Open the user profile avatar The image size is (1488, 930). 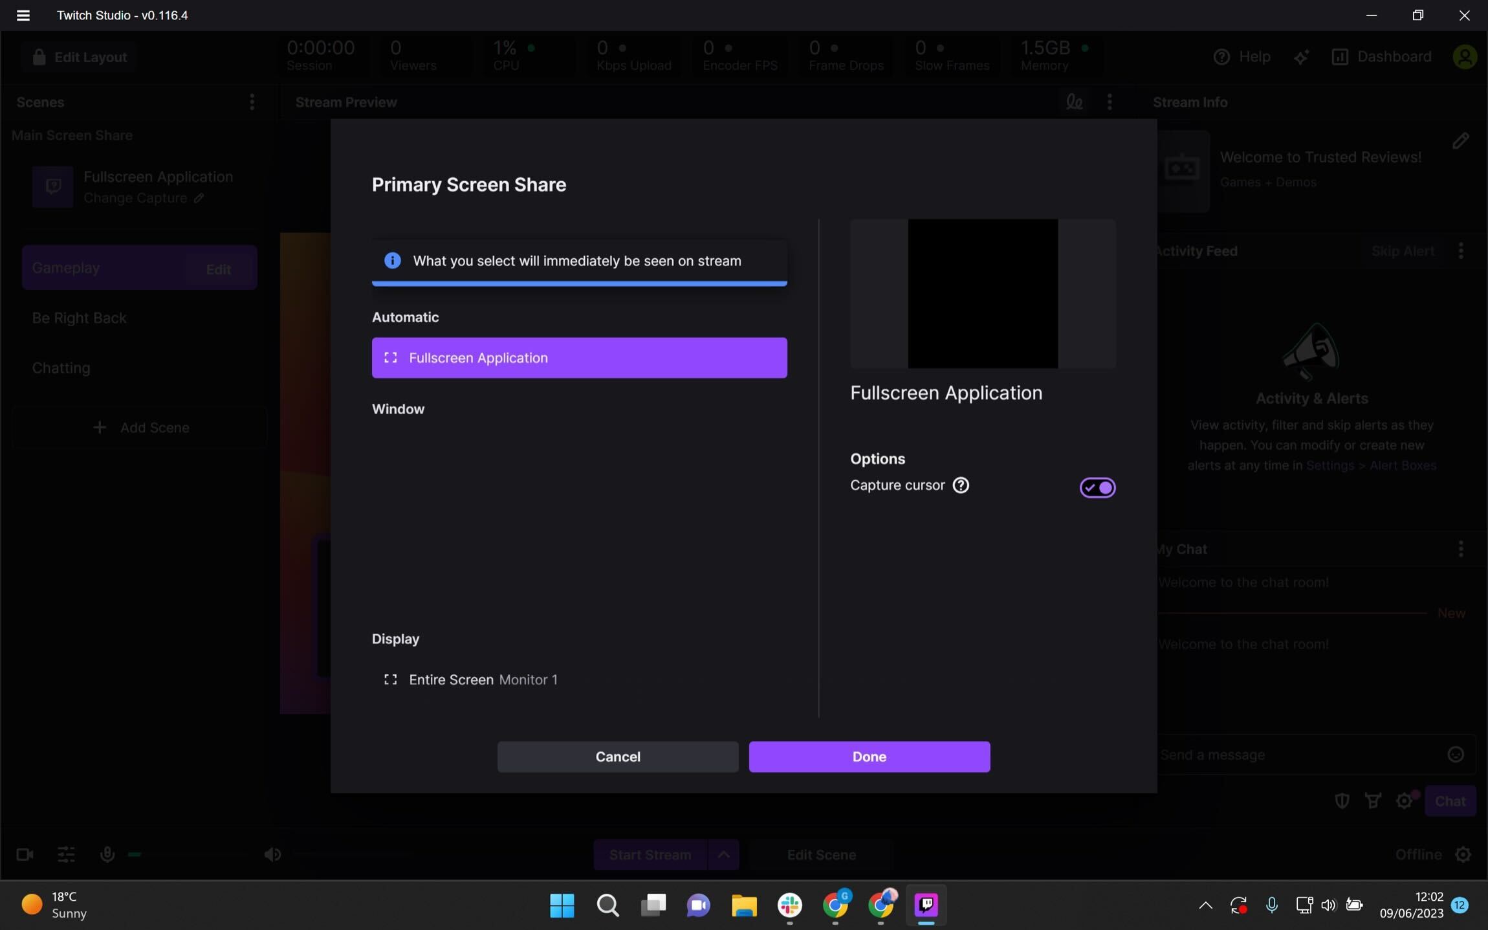point(1465,57)
